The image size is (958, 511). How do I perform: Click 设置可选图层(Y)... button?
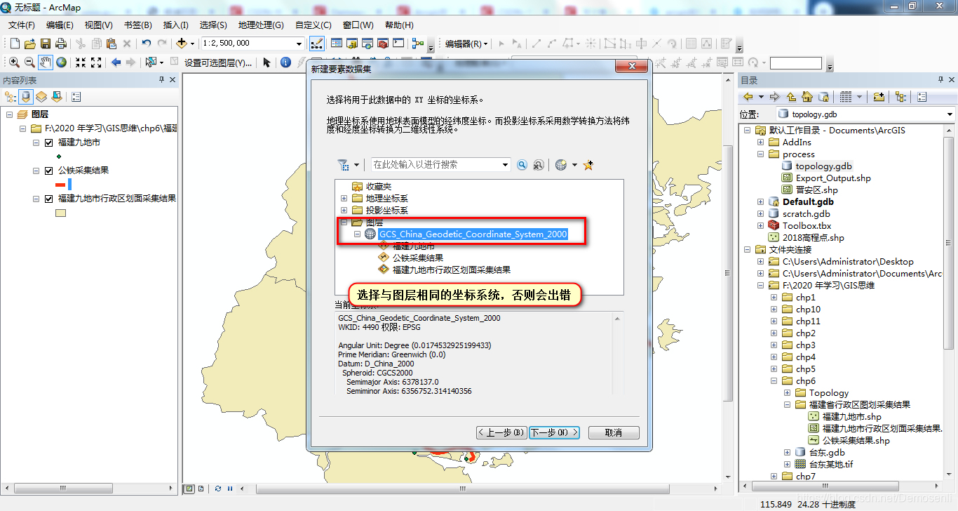218,62
